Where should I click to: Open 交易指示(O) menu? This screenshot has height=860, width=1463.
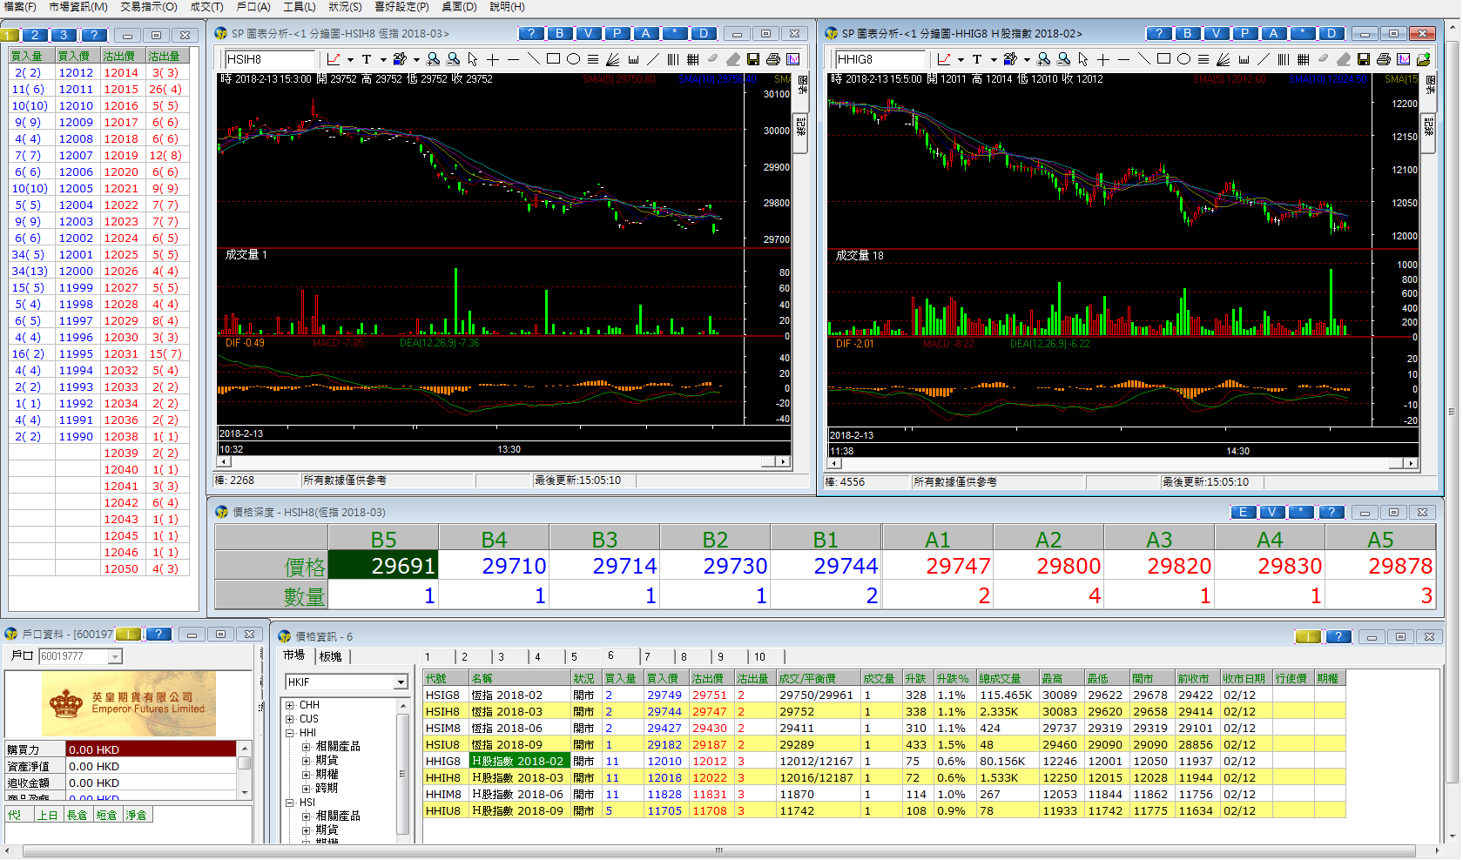point(149,7)
